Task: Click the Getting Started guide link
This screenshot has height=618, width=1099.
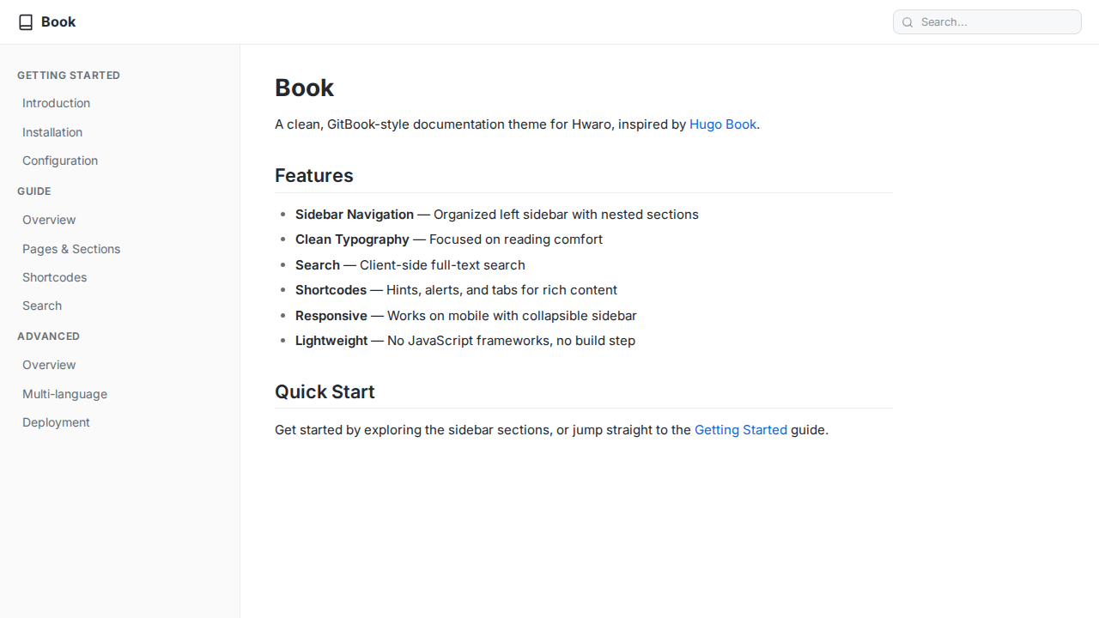Action: pos(740,430)
